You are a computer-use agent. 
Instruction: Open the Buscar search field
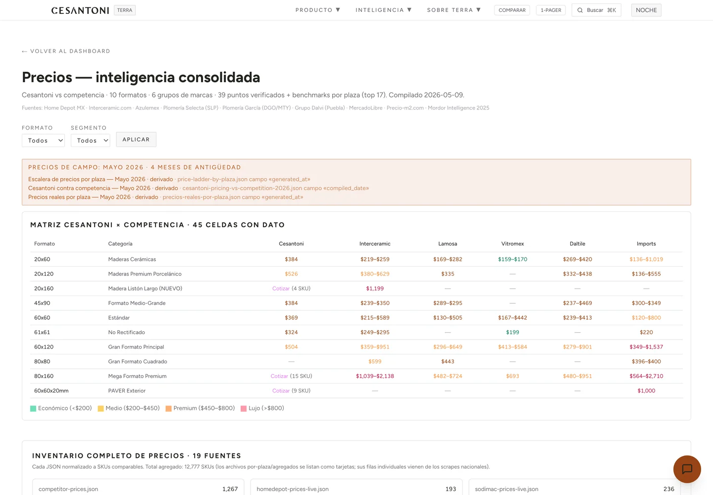[x=596, y=10]
